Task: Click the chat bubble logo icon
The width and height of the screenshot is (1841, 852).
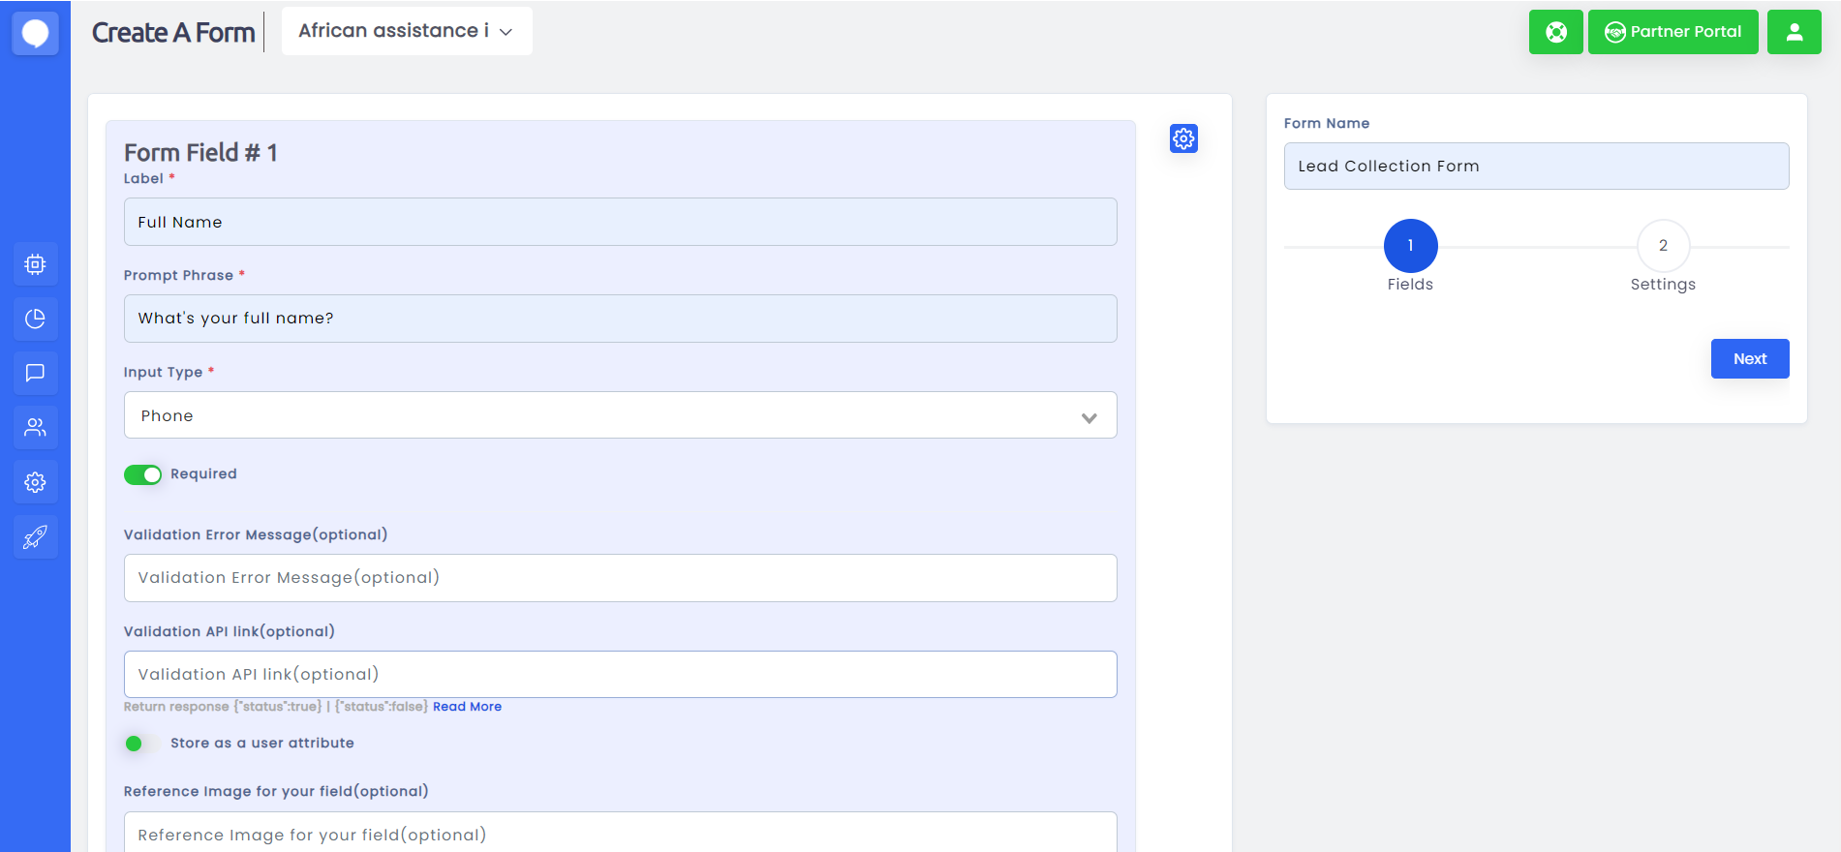Action: tap(35, 33)
